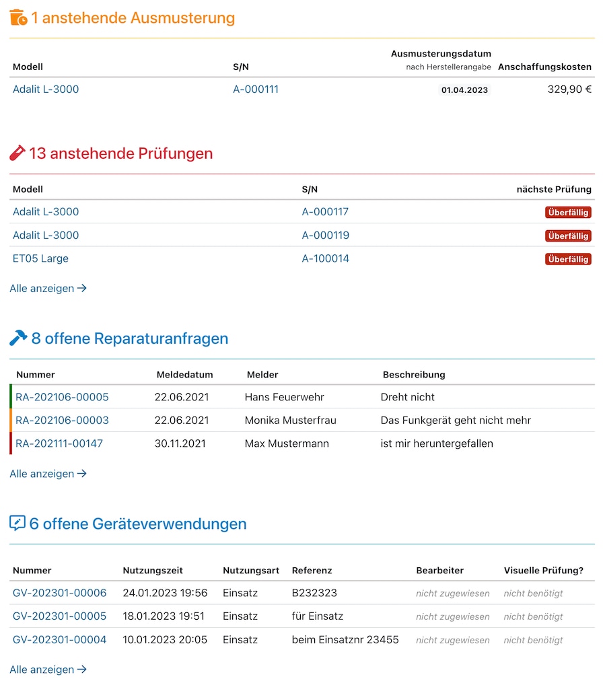Open the ET05 Large model link
This screenshot has height=683, width=603.
pyautogui.click(x=40, y=259)
